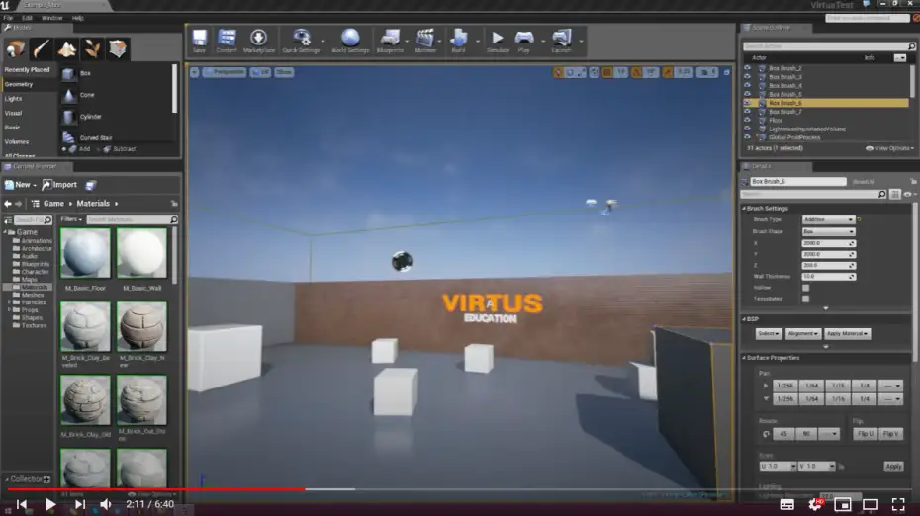The image size is (920, 516).
Task: Enable the Tessellated checkbox
Action: pyautogui.click(x=805, y=300)
